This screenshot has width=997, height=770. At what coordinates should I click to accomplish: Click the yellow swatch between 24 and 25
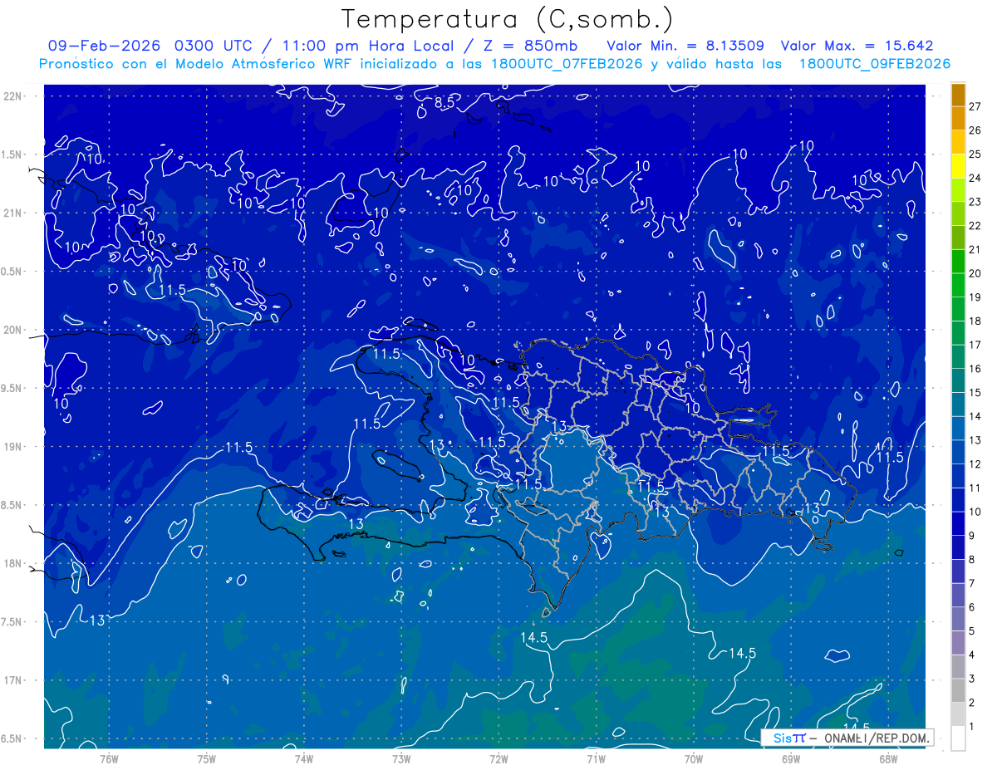coord(958,167)
